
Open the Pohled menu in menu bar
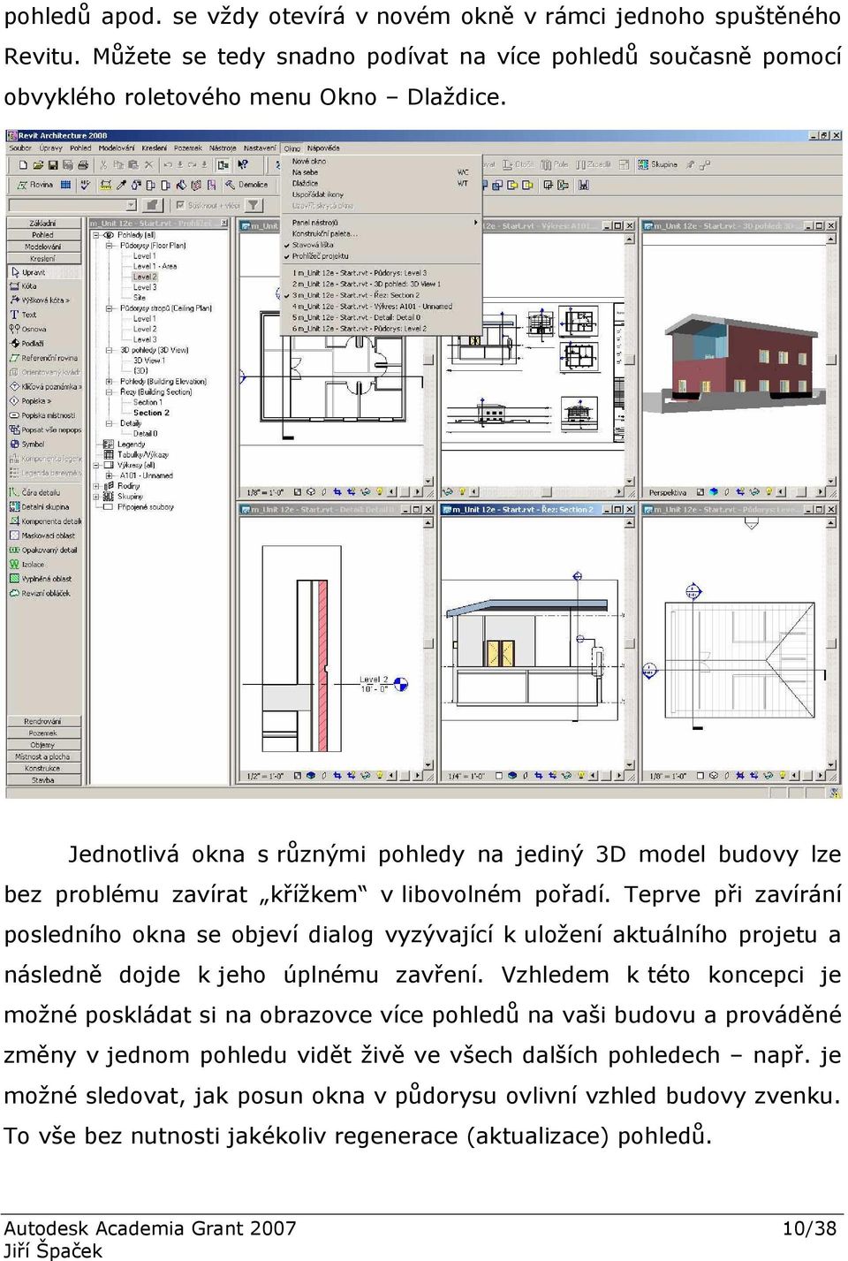click(x=80, y=148)
